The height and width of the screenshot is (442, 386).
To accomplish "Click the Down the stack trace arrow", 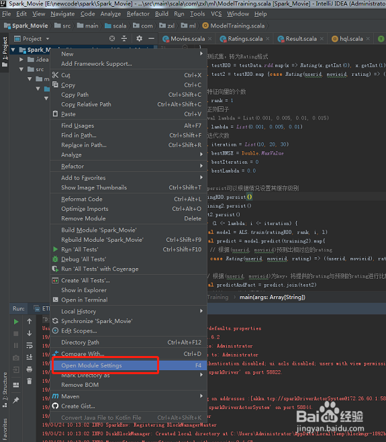I will [x=30, y=333].
